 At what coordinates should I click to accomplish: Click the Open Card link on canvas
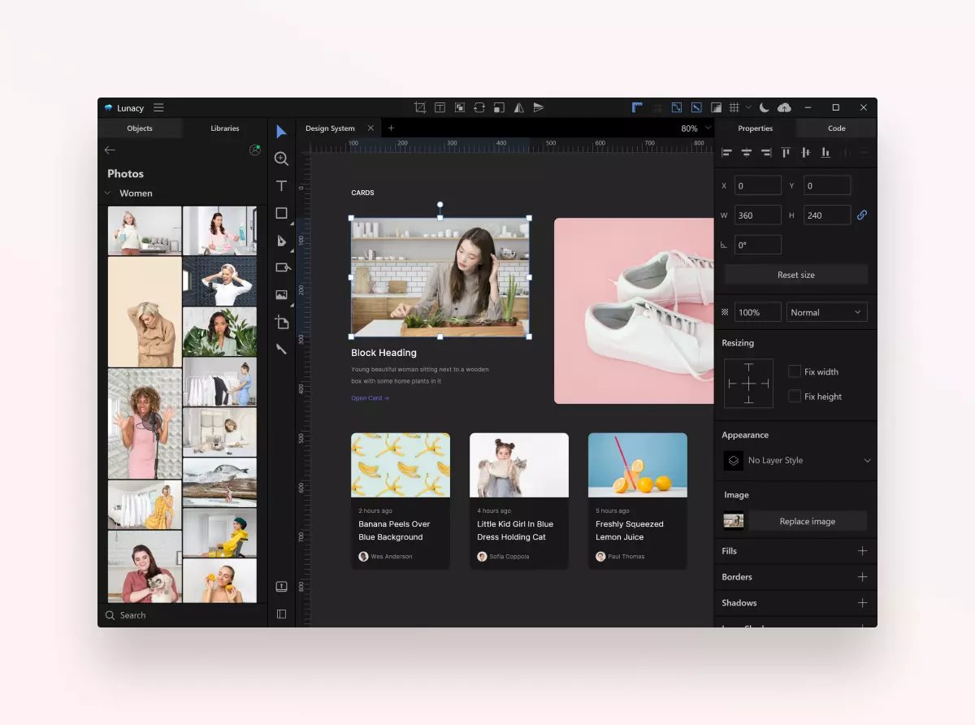(370, 398)
